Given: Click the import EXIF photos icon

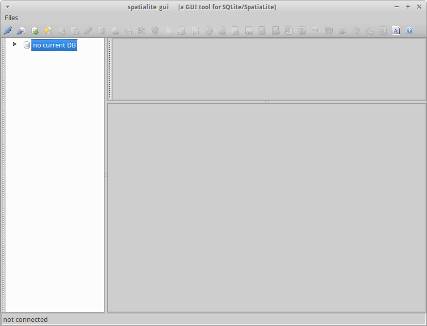Looking at the screenshot, I should click(x=329, y=30).
